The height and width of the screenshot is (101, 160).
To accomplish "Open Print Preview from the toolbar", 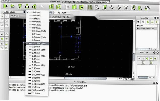I will click(x=34, y=6).
